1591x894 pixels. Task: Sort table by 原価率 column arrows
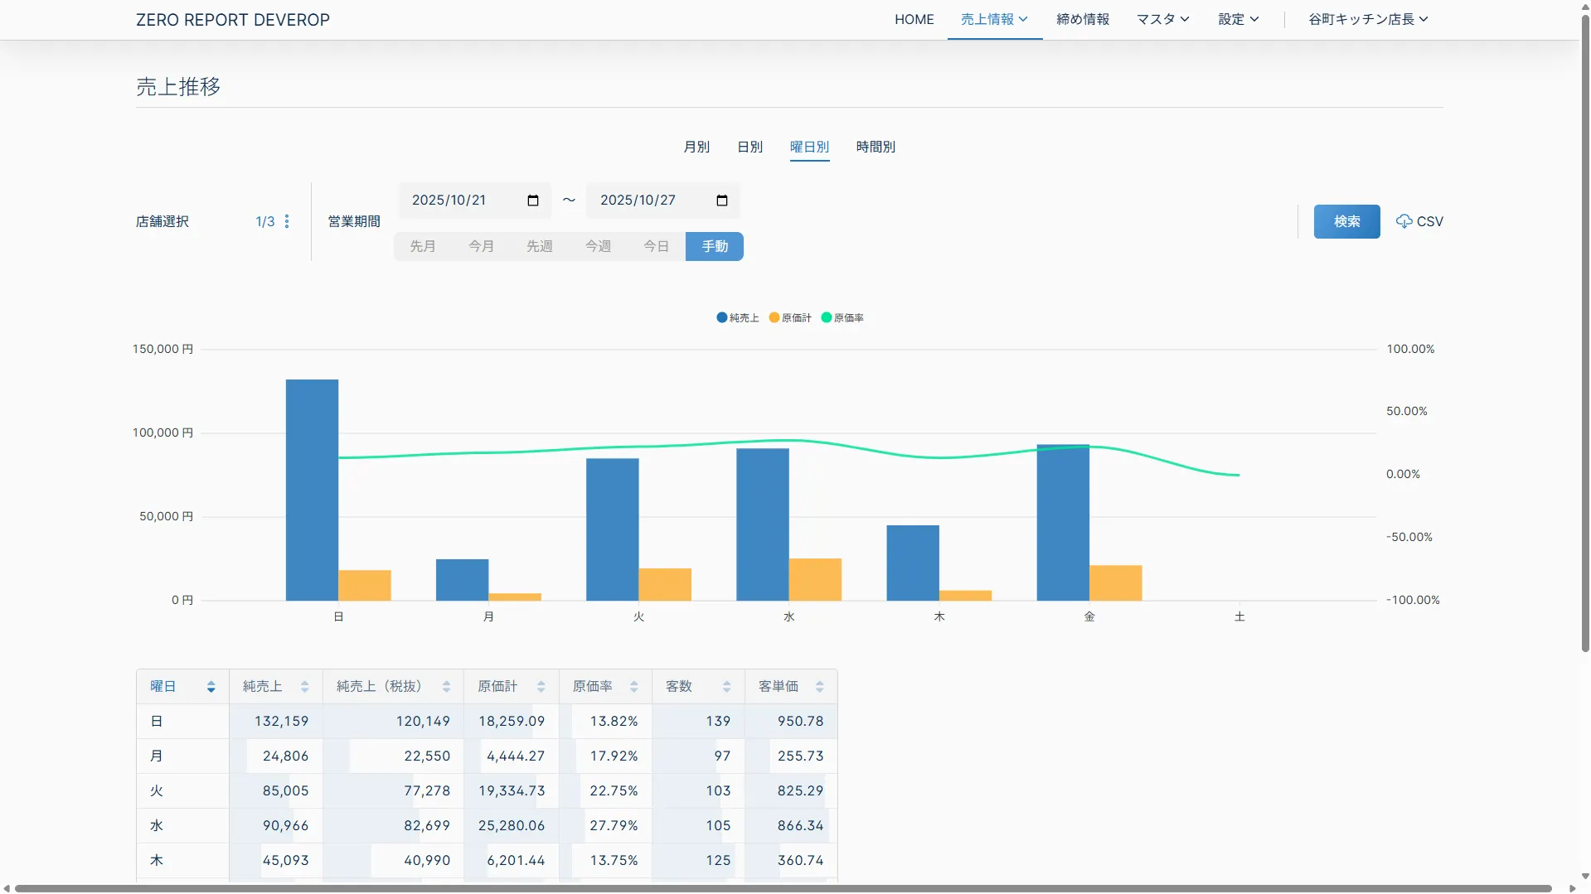point(633,687)
